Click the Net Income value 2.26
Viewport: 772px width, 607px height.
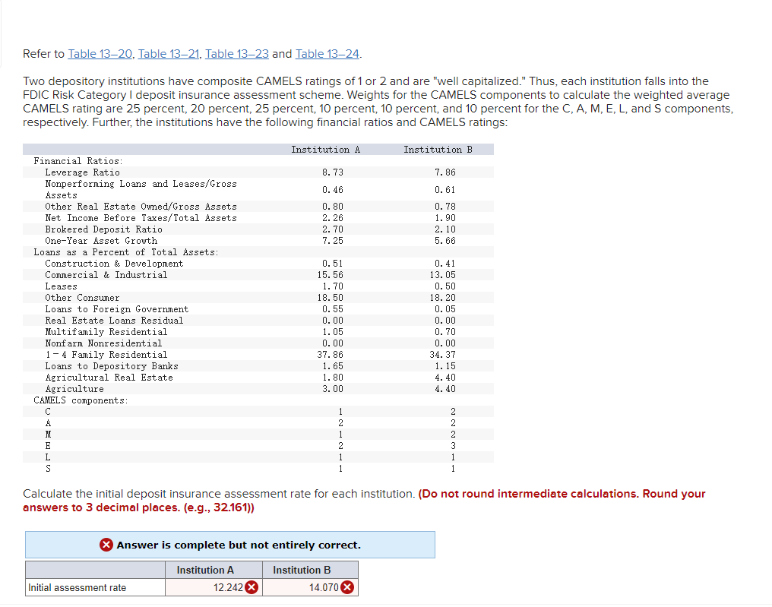click(333, 218)
